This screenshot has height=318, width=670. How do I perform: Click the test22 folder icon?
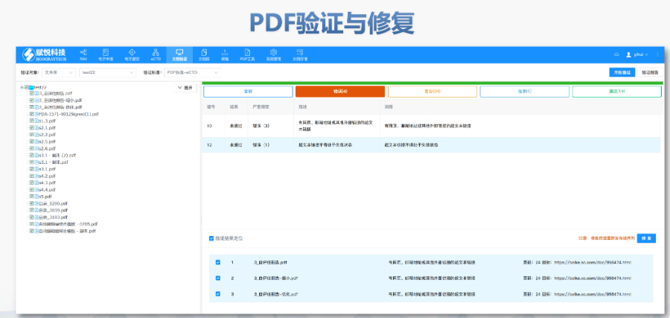(31, 87)
